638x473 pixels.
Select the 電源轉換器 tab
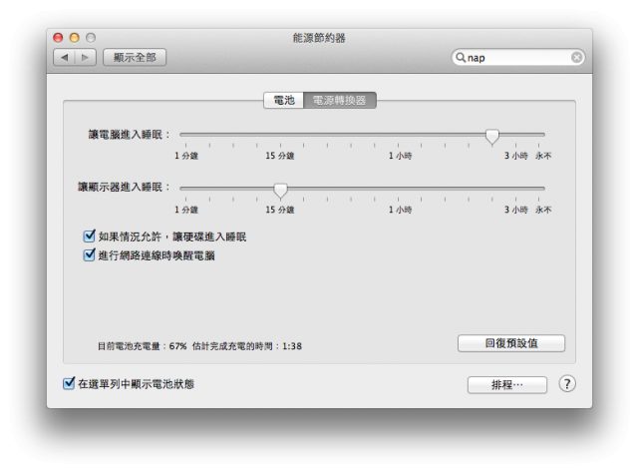coord(340,100)
